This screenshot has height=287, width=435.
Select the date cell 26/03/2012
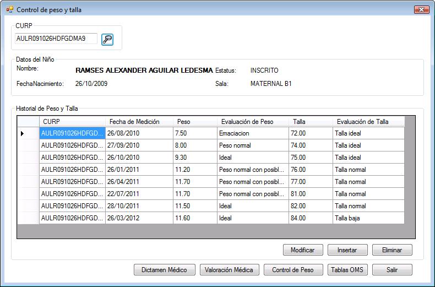(x=139, y=218)
